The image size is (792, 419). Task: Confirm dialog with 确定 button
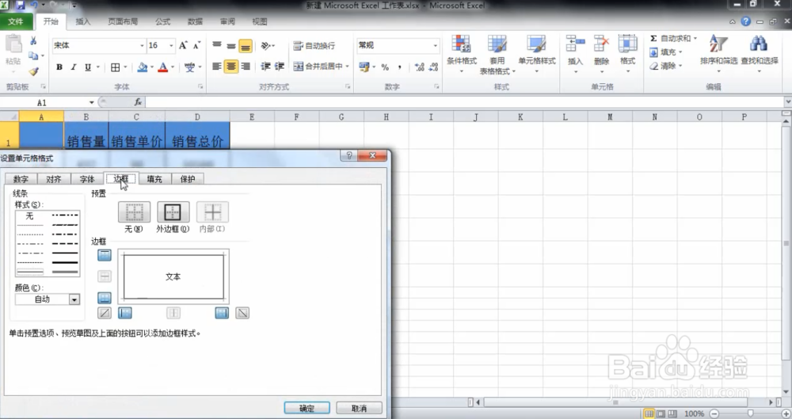[x=307, y=408]
